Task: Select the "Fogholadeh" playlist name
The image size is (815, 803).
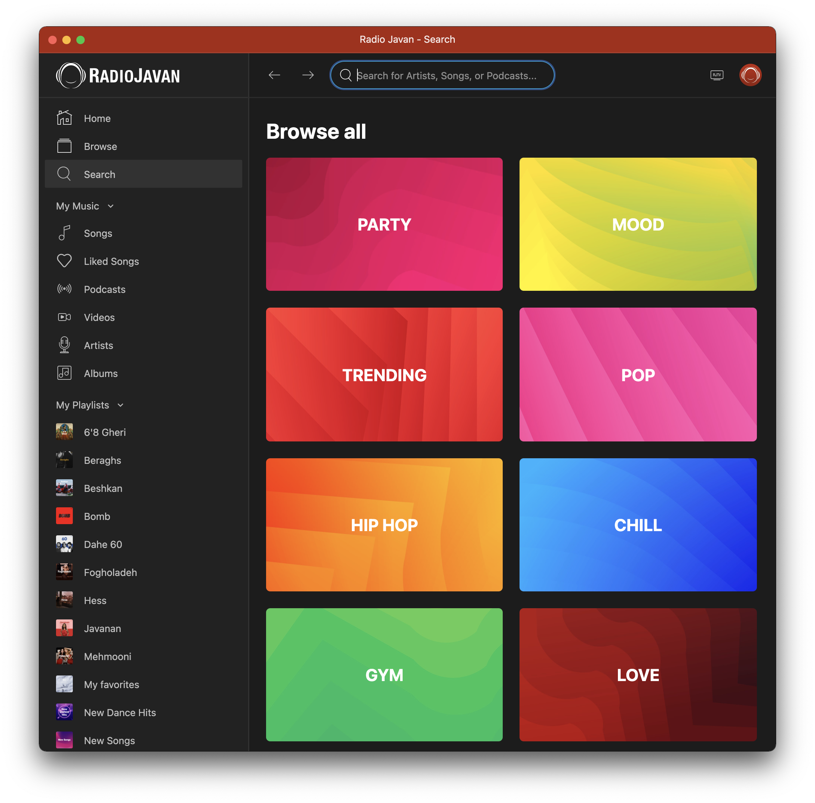Action: click(110, 572)
